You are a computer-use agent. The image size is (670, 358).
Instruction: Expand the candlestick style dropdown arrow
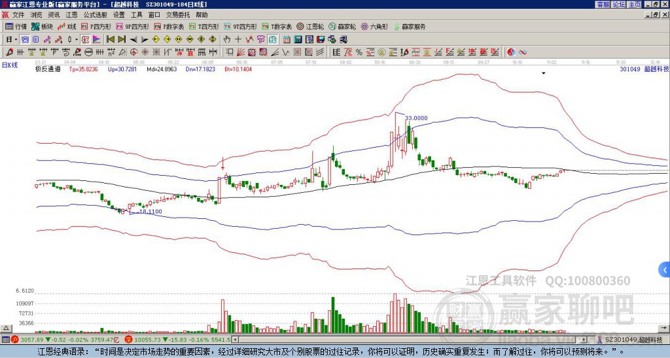77,40
